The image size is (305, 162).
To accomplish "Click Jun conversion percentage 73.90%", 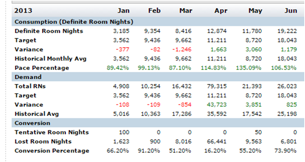I will [x=285, y=151].
